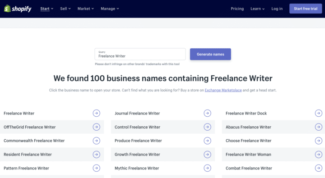Click the Generate names button
Viewport: 325px width, 178px height.
[210, 54]
